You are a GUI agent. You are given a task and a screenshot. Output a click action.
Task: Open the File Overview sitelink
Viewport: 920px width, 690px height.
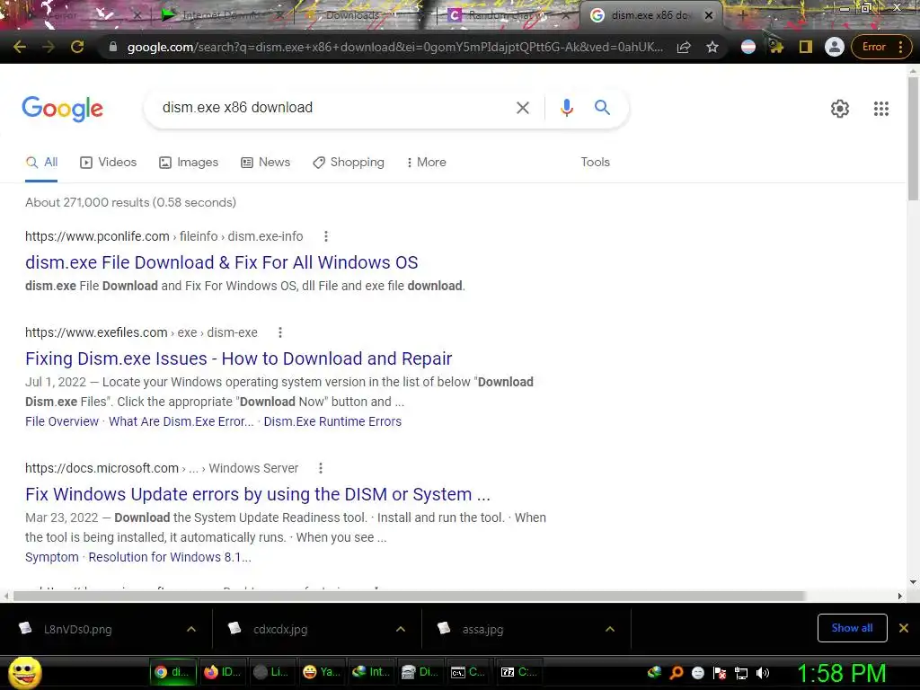pos(62,421)
